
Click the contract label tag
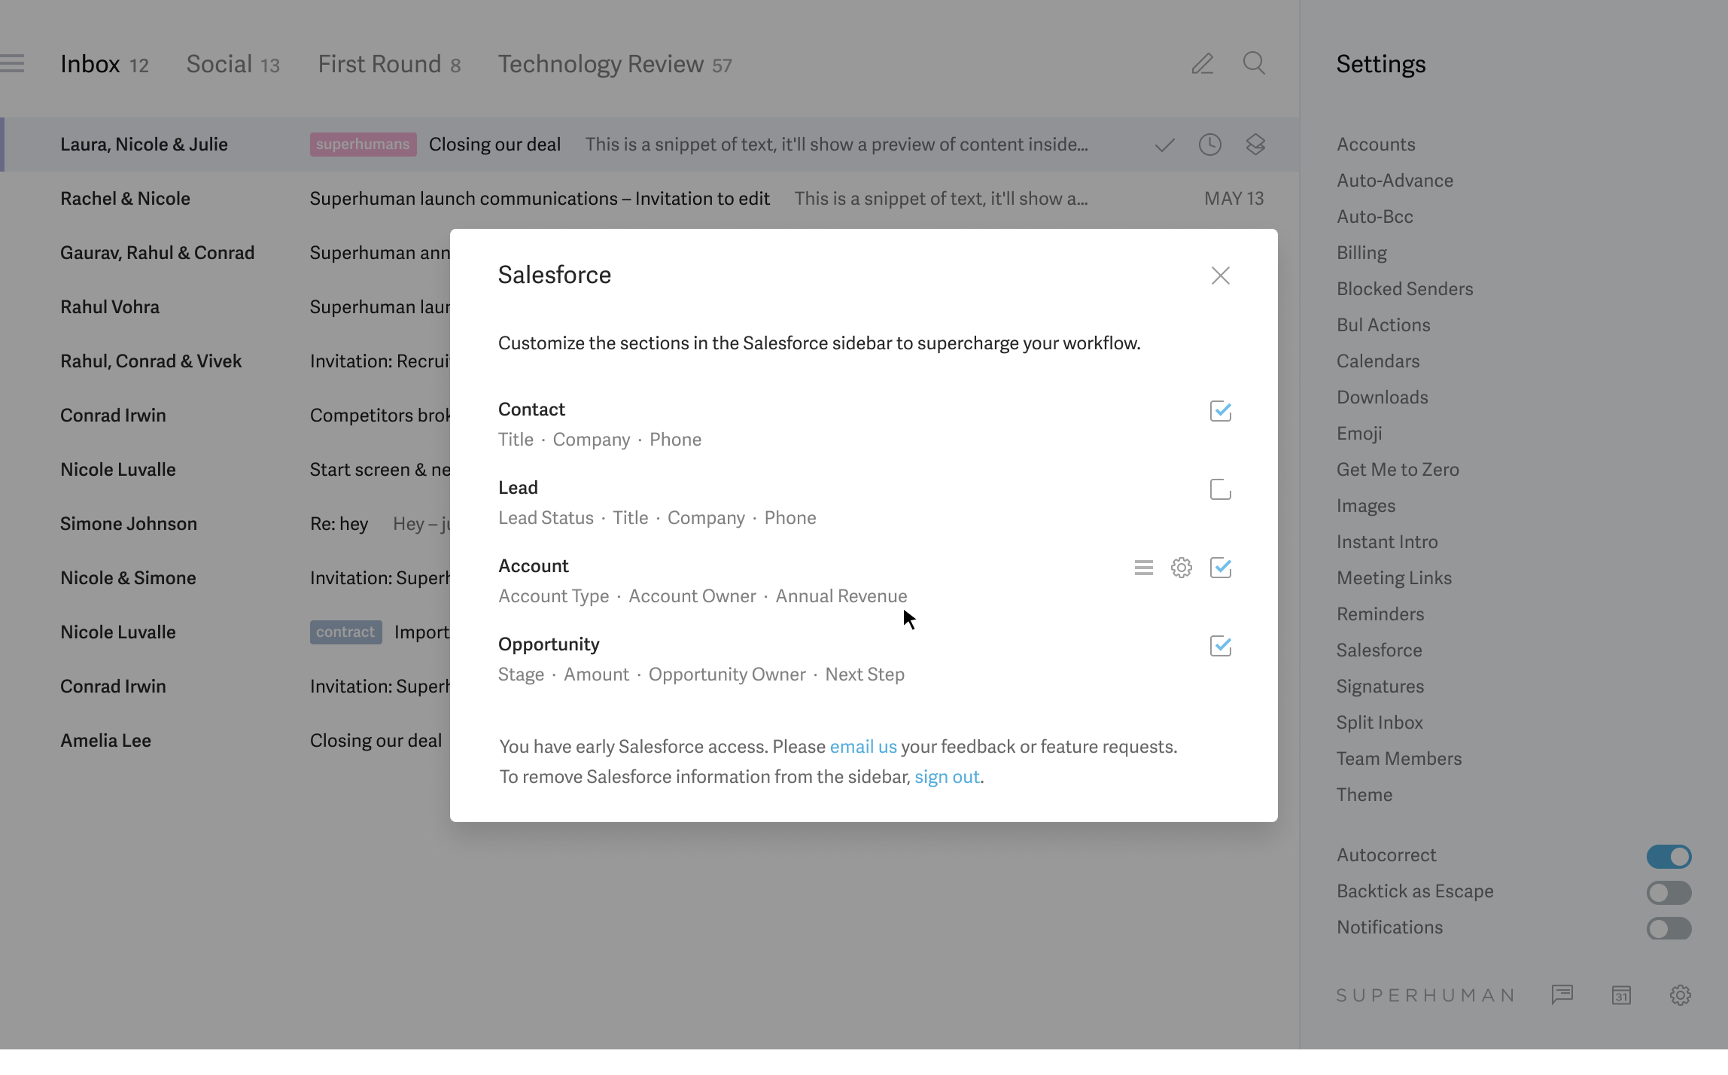345,632
